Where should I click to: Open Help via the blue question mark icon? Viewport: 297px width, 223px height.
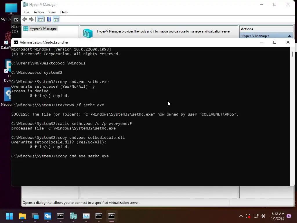coord(49,19)
